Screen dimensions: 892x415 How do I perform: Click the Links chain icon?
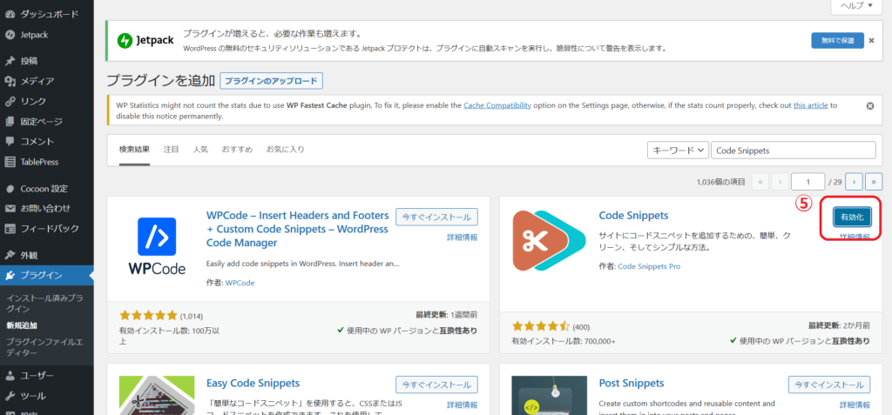point(10,101)
